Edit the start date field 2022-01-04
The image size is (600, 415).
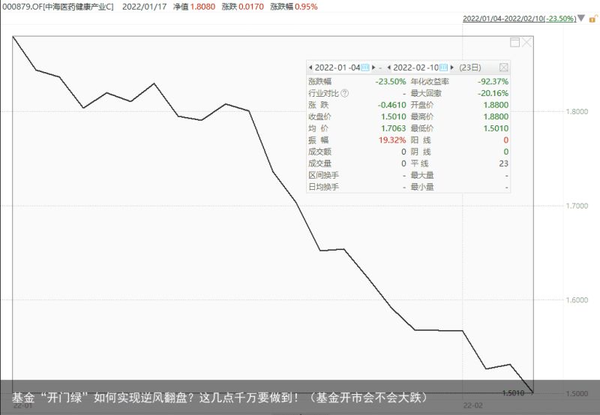point(337,68)
